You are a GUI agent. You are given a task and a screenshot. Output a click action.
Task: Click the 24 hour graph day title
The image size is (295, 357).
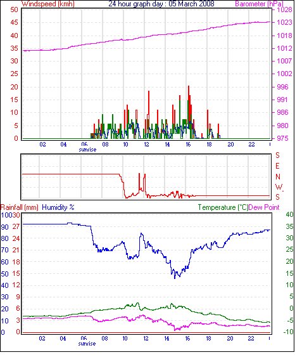click(161, 4)
